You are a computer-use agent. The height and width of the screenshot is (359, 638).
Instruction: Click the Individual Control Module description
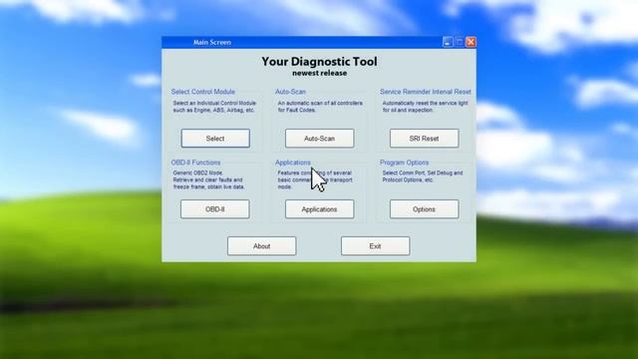(x=214, y=107)
